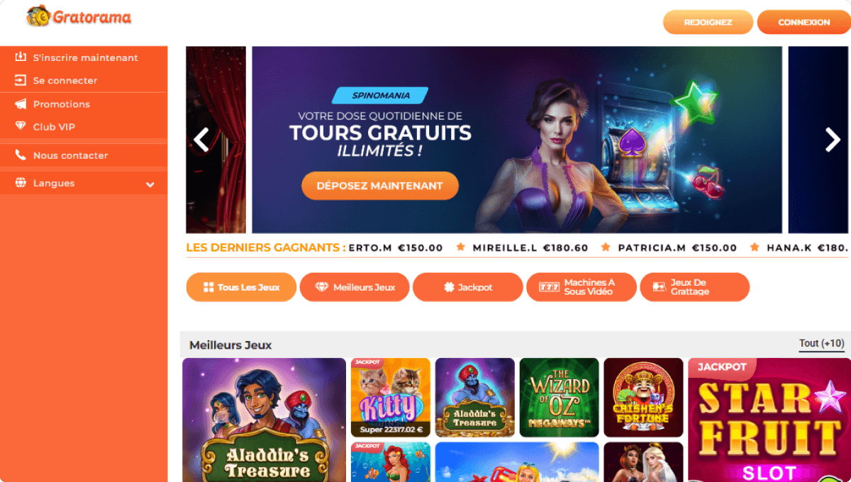Click the login arrow icon beside Se connecter
851x482 pixels.
pos(21,80)
